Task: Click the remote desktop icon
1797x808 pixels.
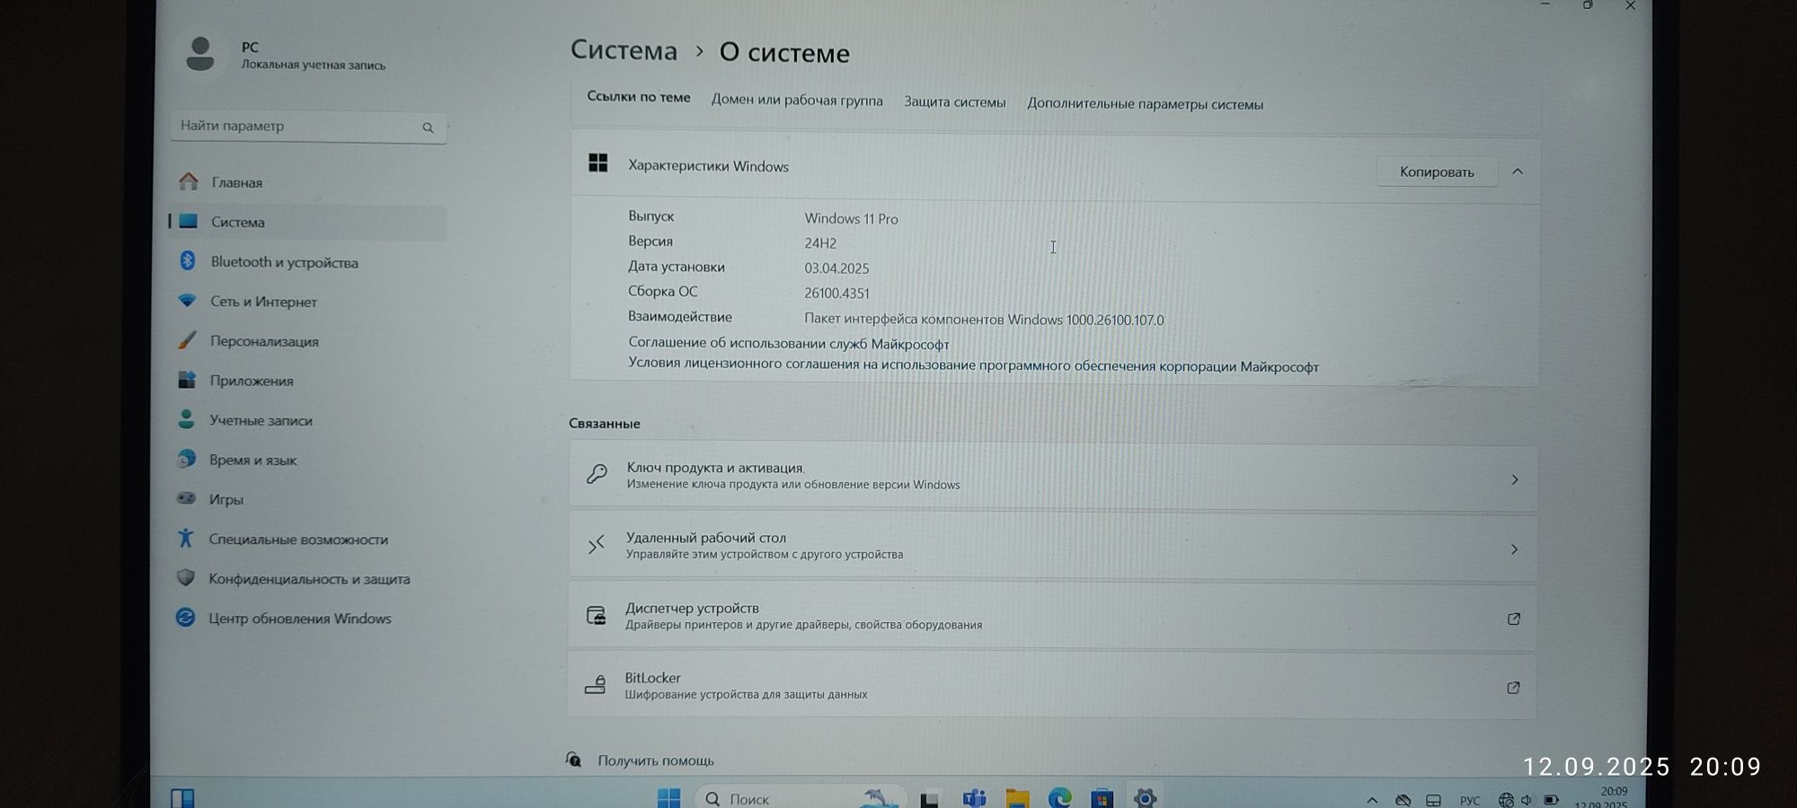Action: point(596,544)
